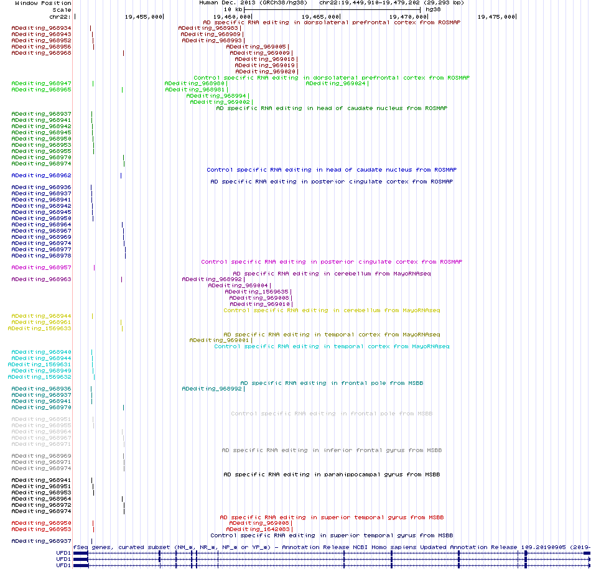Click the 19,460,000 ruler position label
Image resolution: width=591 pixels, height=569 pixels.
(x=232, y=17)
